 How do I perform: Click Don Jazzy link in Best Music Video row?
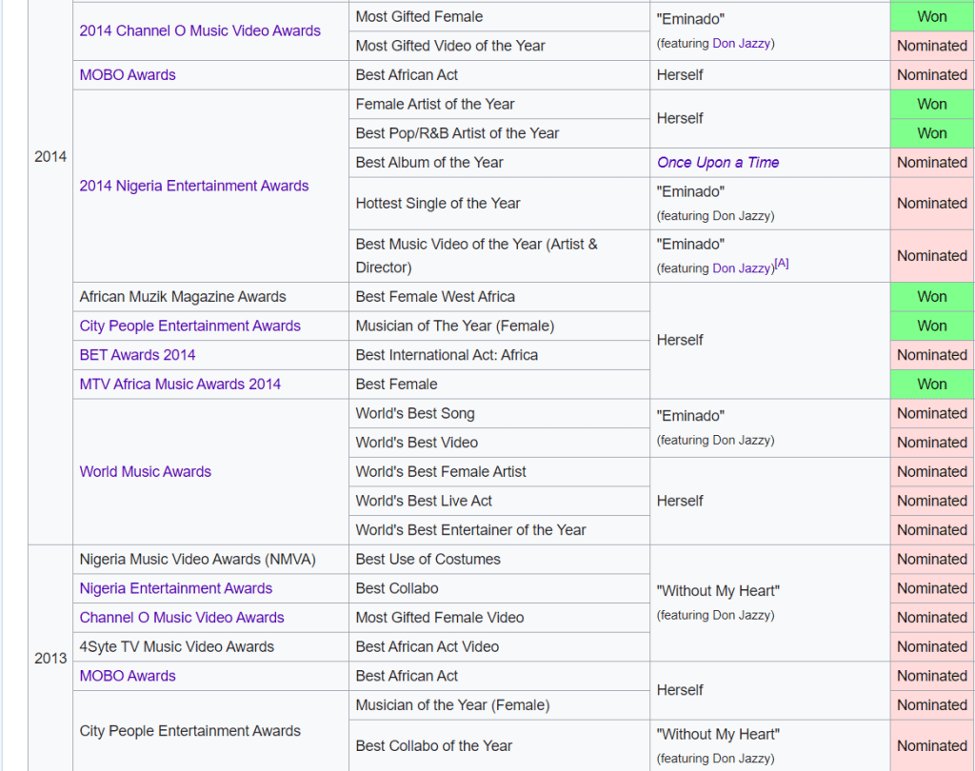(x=742, y=268)
